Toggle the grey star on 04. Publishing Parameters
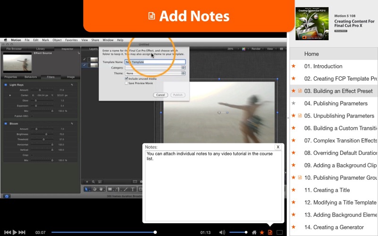Image resolution: width=378 pixels, height=236 pixels. (293, 103)
